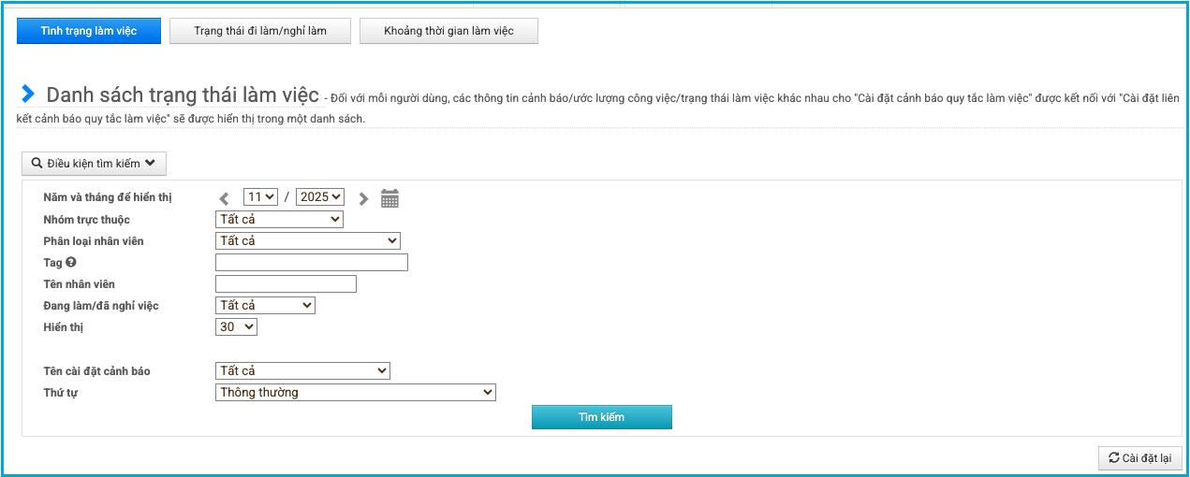Viewport: 1190px width, 477px height.
Task: Expand the Phân loại nhân viên dropdown
Action: pyautogui.click(x=308, y=241)
